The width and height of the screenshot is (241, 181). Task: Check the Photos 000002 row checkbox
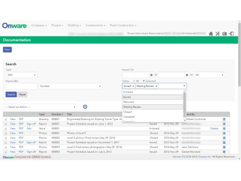(6, 138)
